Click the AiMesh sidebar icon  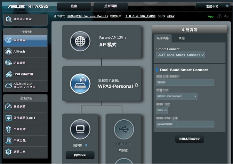(x=8, y=51)
